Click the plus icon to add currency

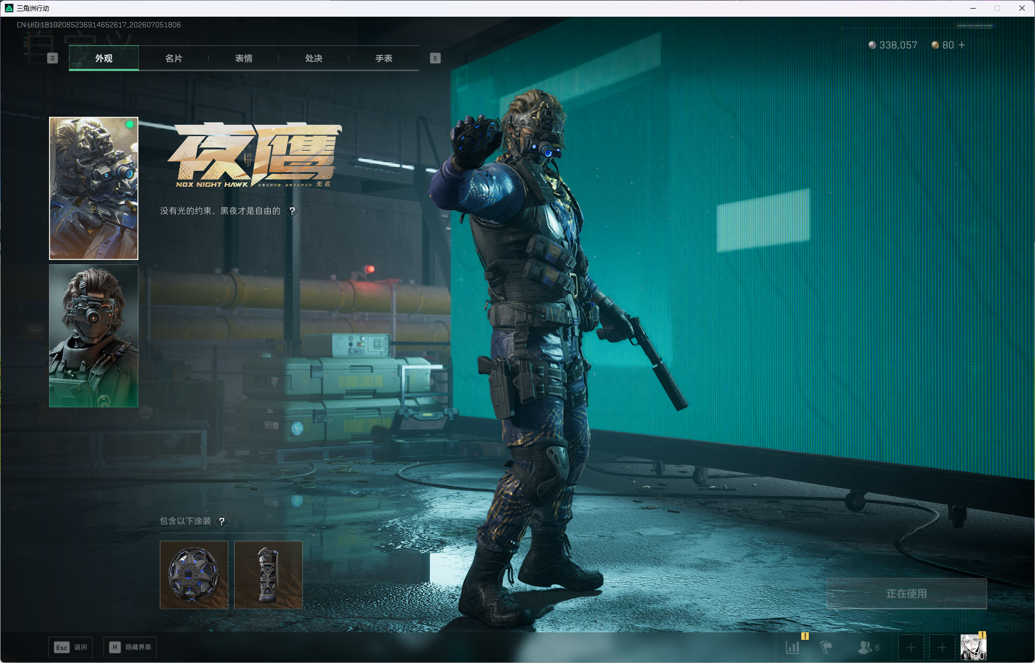[962, 45]
